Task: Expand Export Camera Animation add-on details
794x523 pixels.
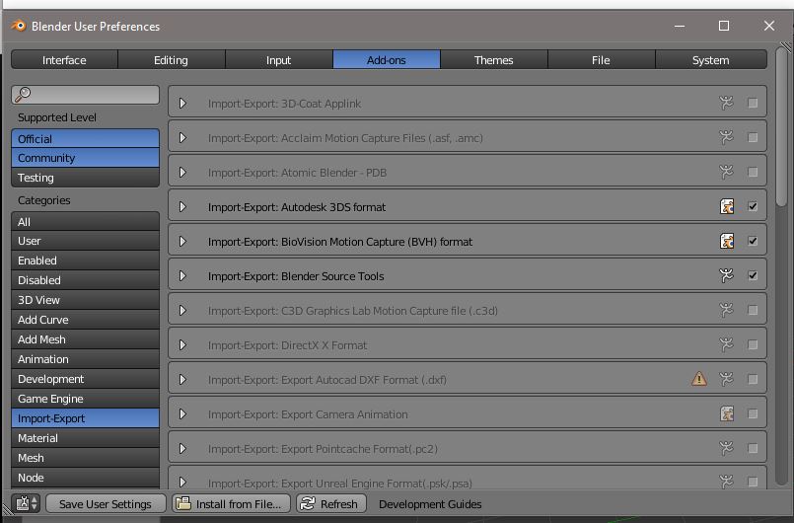Action: (x=182, y=413)
